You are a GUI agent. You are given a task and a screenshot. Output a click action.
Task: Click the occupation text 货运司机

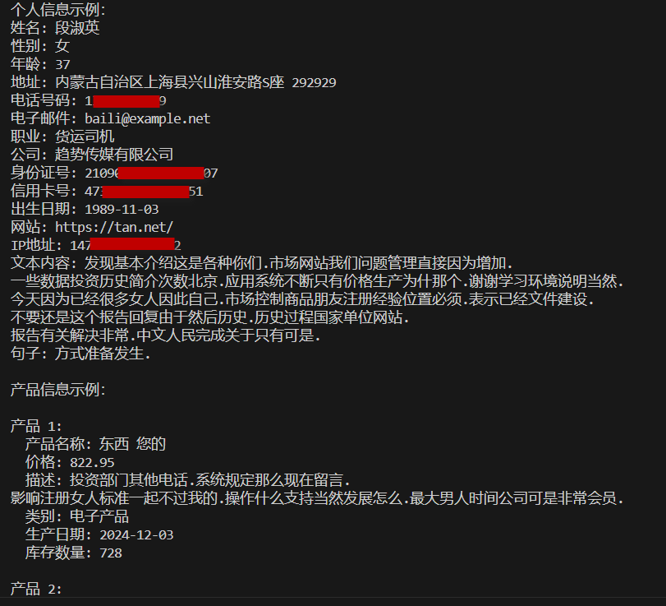point(85,136)
